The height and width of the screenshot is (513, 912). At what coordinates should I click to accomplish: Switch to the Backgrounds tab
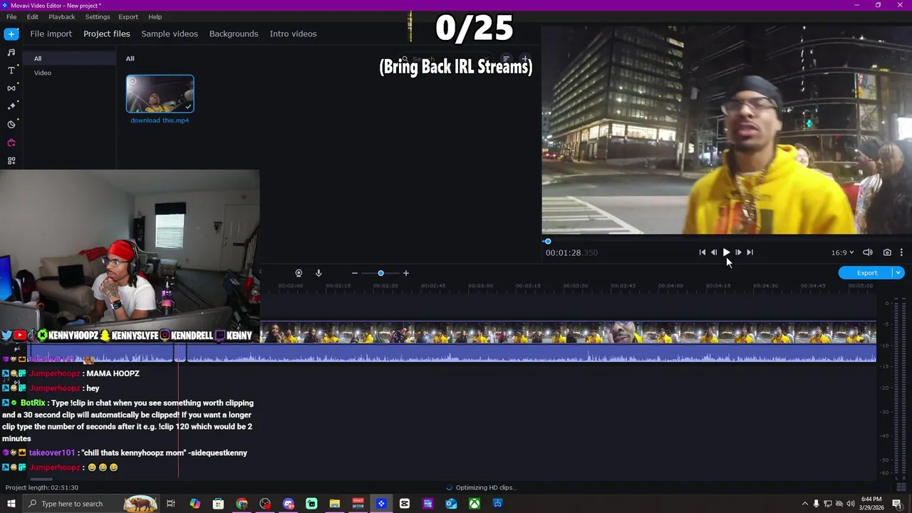point(234,33)
